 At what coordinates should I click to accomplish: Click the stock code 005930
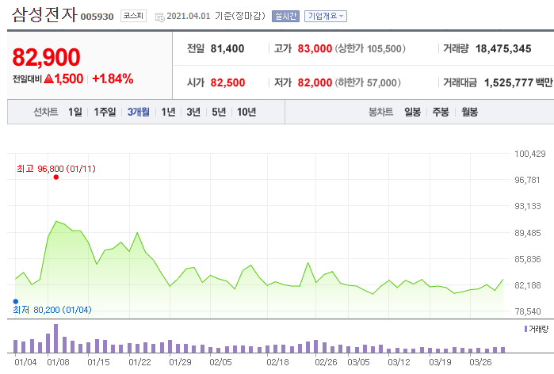tap(97, 17)
